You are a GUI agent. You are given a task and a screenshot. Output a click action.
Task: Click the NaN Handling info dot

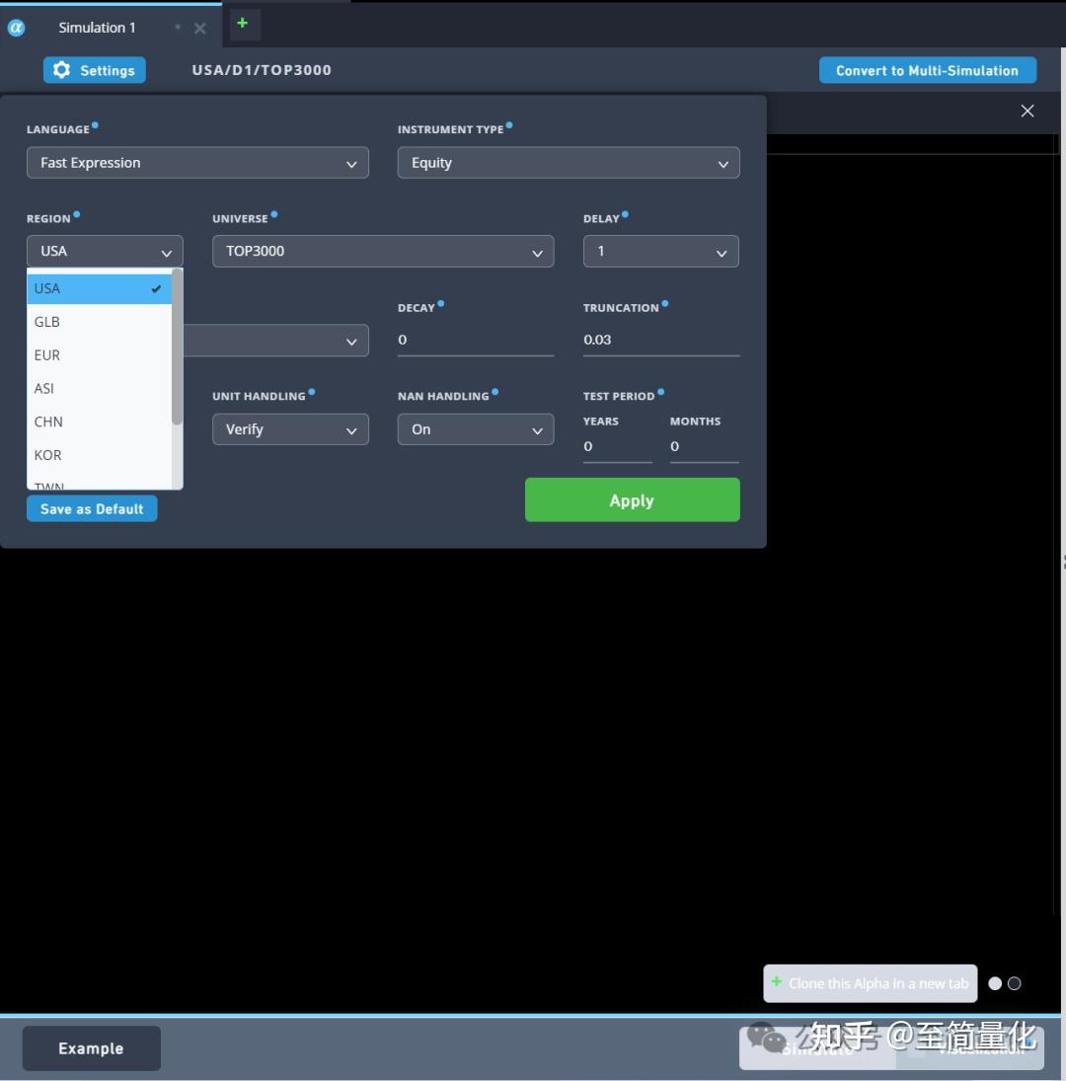[x=495, y=392]
